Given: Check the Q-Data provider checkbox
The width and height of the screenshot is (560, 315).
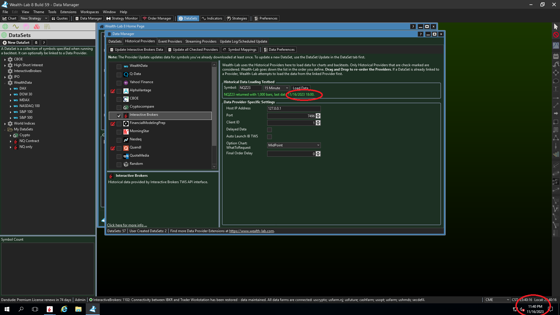Looking at the screenshot, I should (119, 75).
